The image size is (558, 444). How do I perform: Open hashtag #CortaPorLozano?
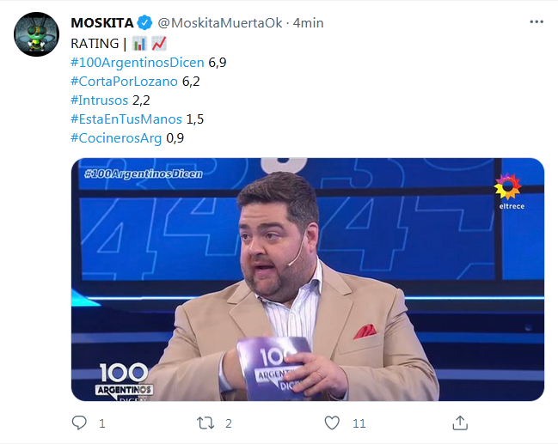pyautogui.click(x=124, y=82)
